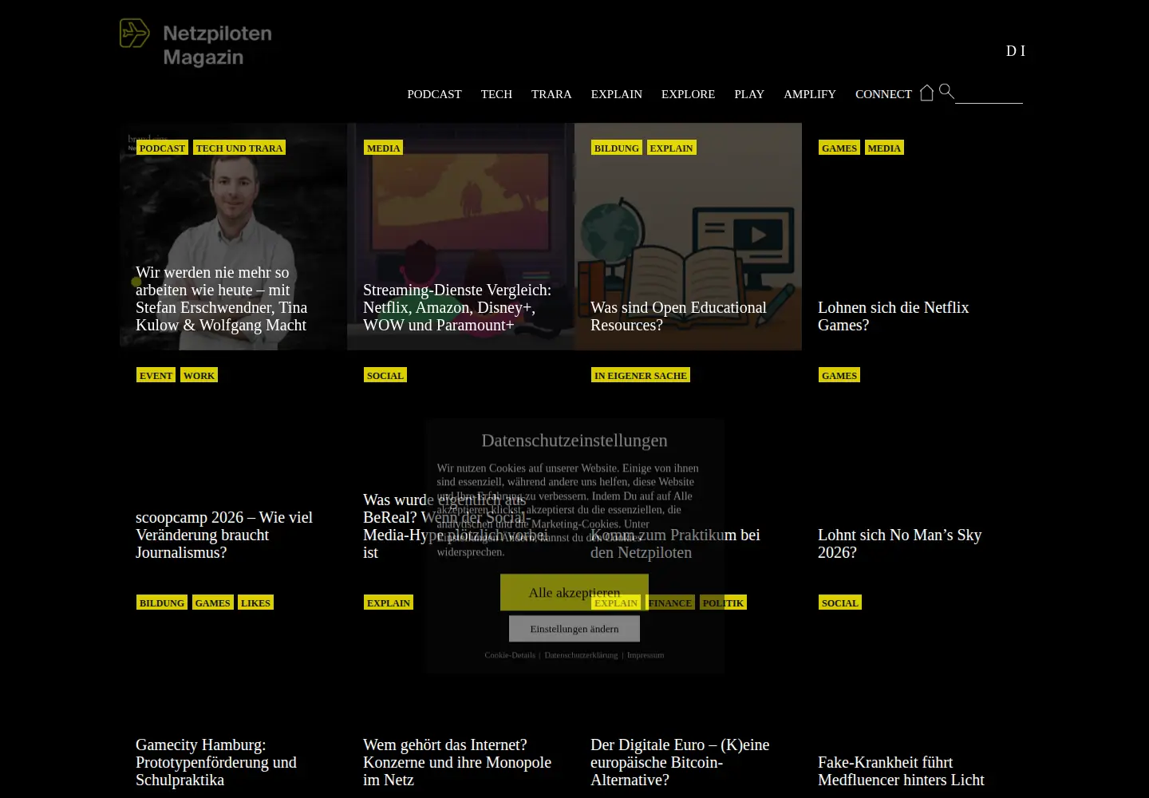Open the CONNECT navigation item

coord(883,94)
